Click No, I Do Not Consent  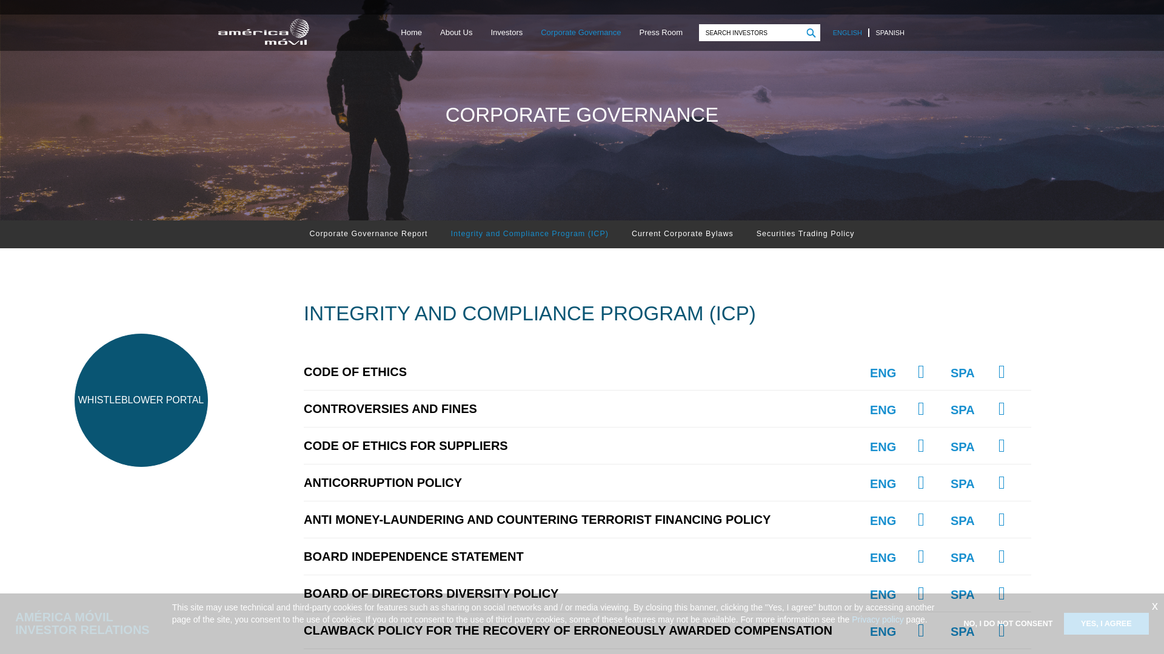point(1008,624)
